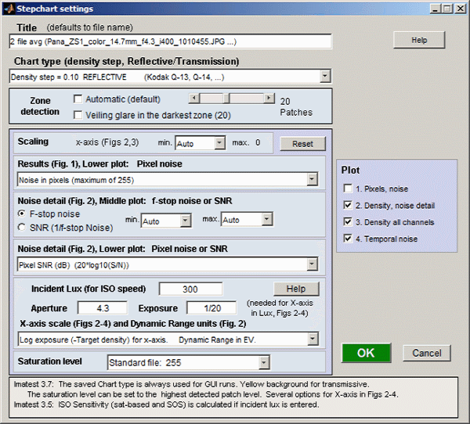Viewport: 470px width, 424px height.
Task: Click the Imatest icon in title bar
Action: [9, 9]
